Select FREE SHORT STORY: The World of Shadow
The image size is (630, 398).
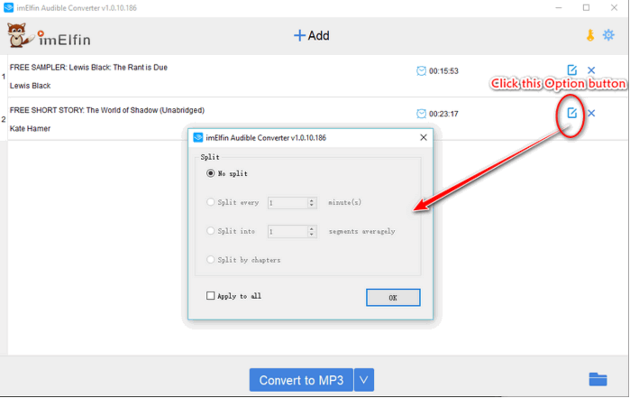pyautogui.click(x=107, y=110)
